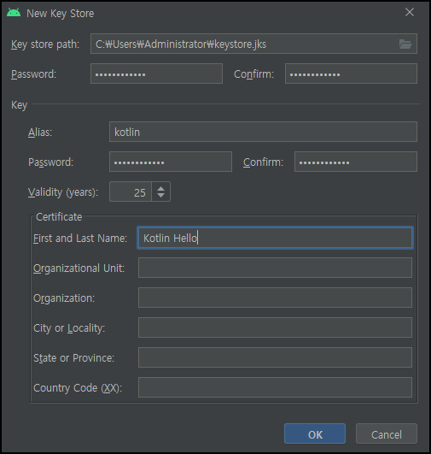This screenshot has height=454, width=431.
Task: Click the Organization text field
Action: 275,298
